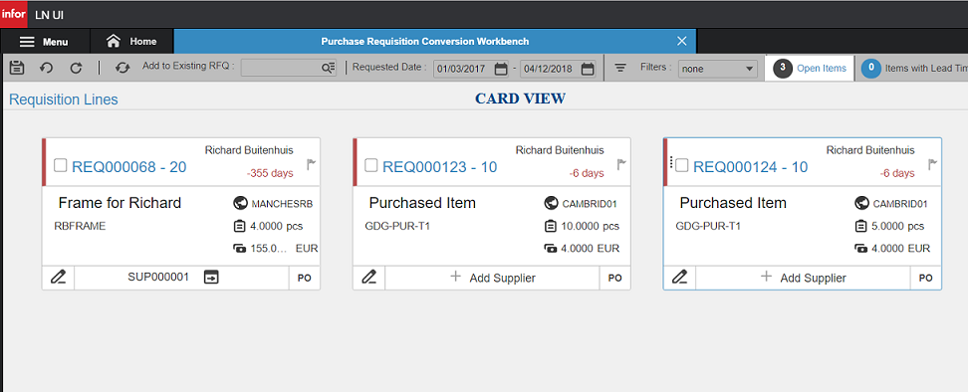Open calendar picker for 04/12/2018 date
Screen dimensions: 968x392
click(589, 69)
